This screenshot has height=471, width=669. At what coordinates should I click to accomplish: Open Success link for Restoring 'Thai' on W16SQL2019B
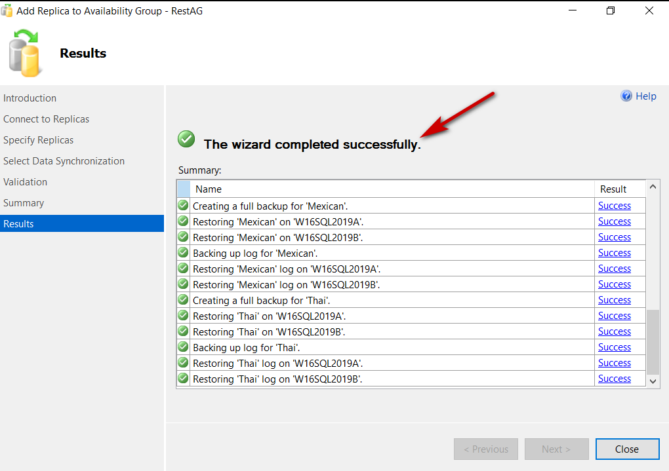(614, 331)
